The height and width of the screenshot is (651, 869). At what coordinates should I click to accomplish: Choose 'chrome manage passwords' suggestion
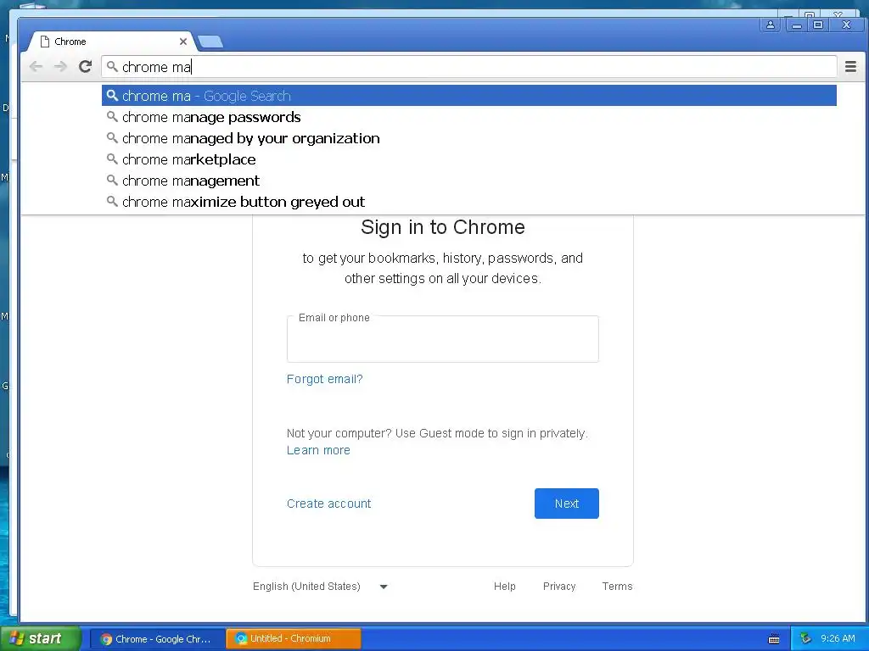468,117
